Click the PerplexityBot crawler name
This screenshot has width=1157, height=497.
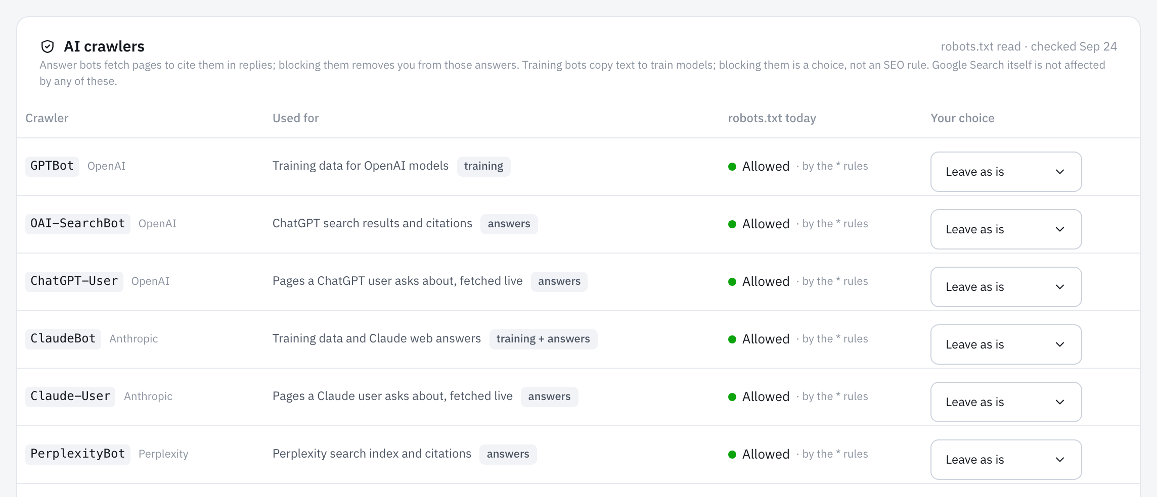coord(78,454)
